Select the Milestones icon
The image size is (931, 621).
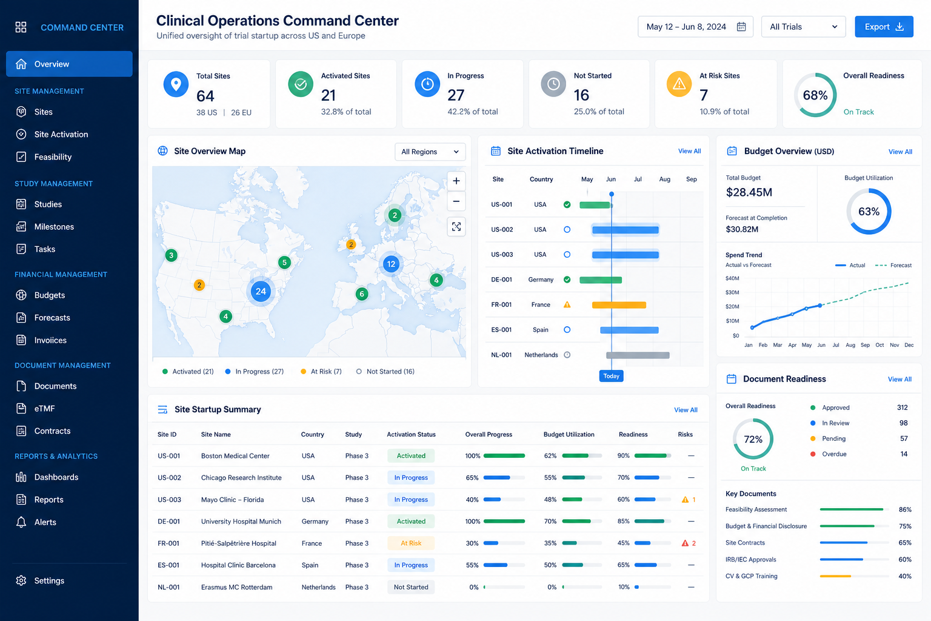click(21, 227)
